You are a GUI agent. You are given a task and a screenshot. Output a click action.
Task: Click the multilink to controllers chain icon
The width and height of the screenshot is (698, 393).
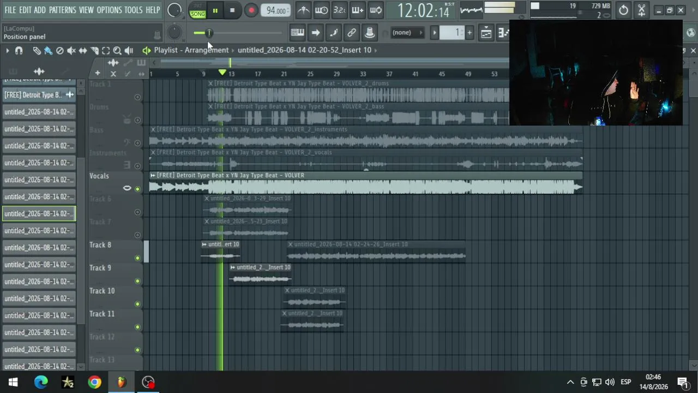[352, 33]
